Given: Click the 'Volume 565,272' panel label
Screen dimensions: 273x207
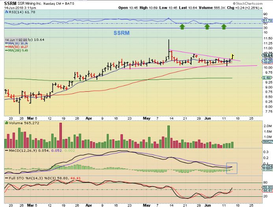Looking at the screenshot, I should pos(24,123).
